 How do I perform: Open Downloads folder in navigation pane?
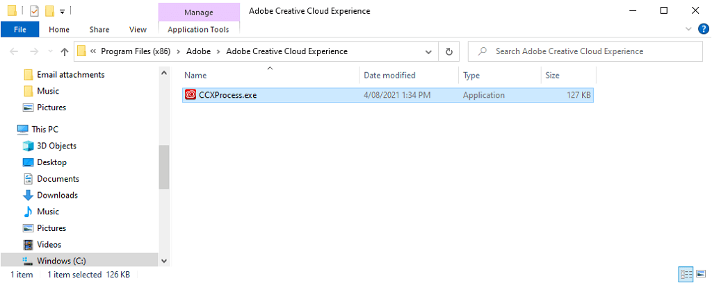click(x=57, y=195)
